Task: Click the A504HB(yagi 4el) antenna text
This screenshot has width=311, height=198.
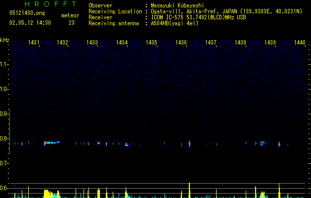Action: point(175,23)
